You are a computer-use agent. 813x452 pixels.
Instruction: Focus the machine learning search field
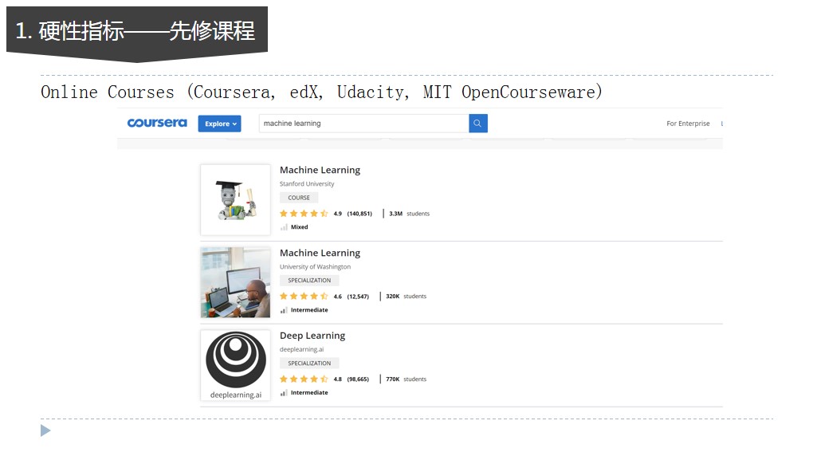pyautogui.click(x=363, y=124)
